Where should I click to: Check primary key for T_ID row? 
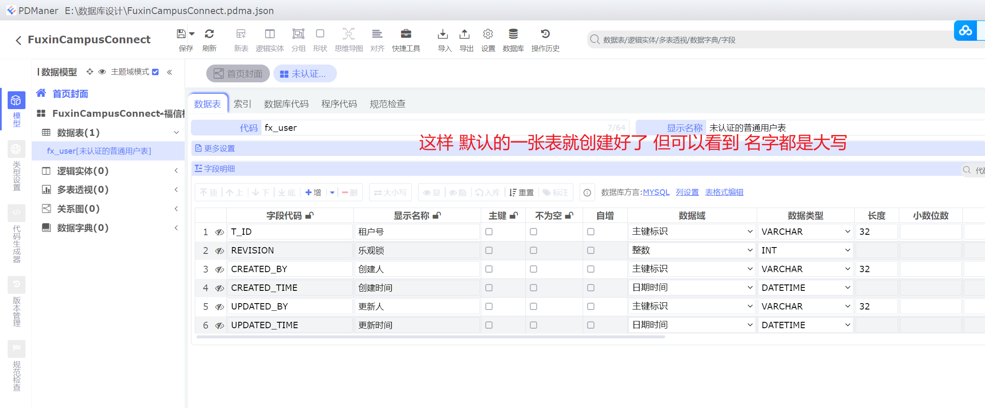[489, 232]
